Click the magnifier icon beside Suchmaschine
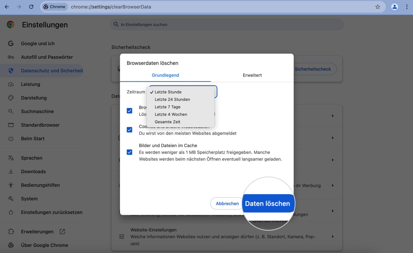The height and width of the screenshot is (253, 413). pos(11,111)
